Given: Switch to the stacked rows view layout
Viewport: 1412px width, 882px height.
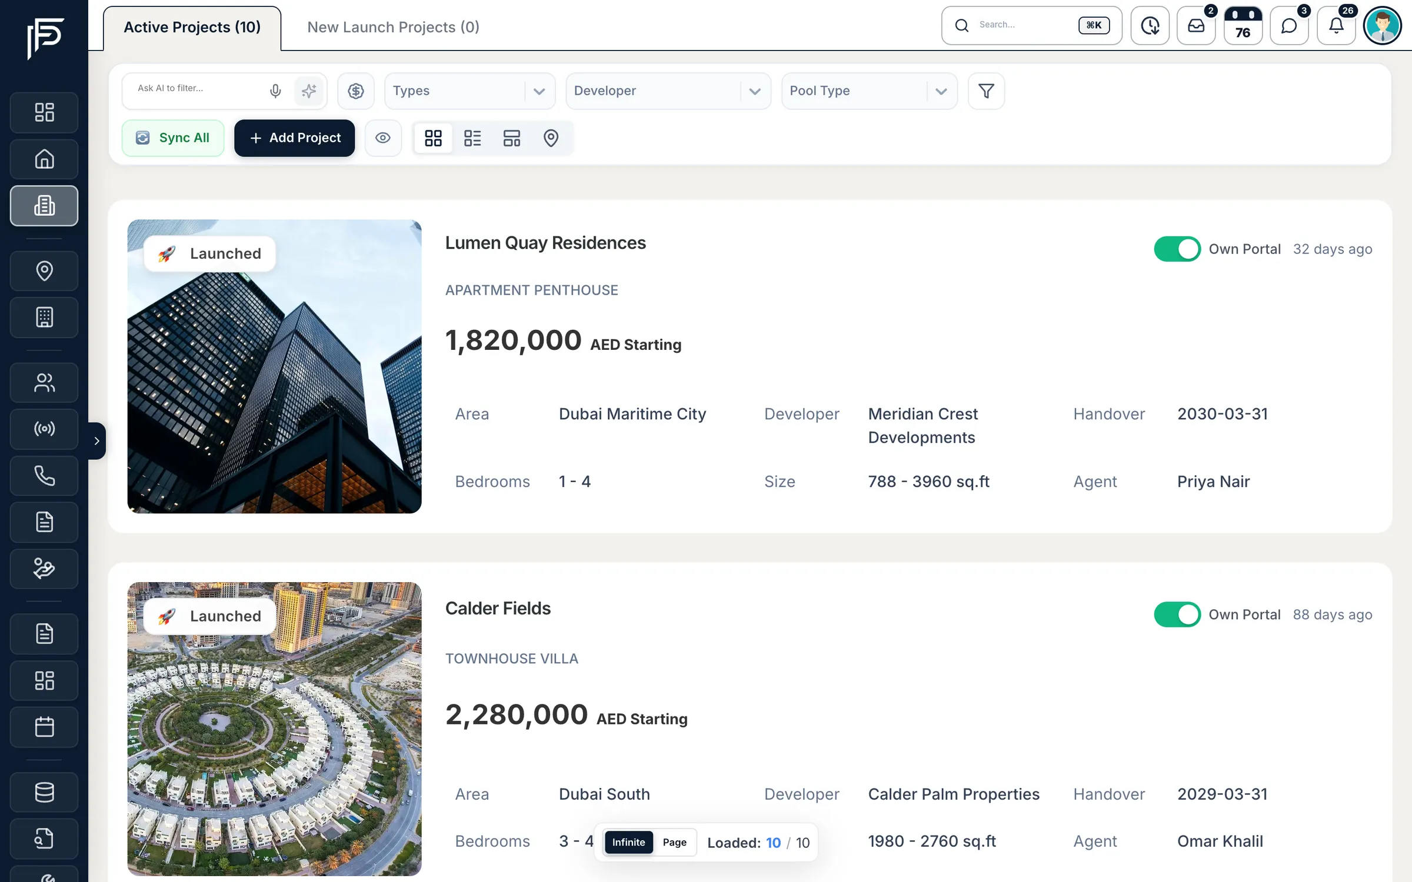Looking at the screenshot, I should click(512, 138).
